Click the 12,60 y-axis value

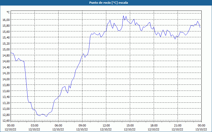tap(6, 121)
